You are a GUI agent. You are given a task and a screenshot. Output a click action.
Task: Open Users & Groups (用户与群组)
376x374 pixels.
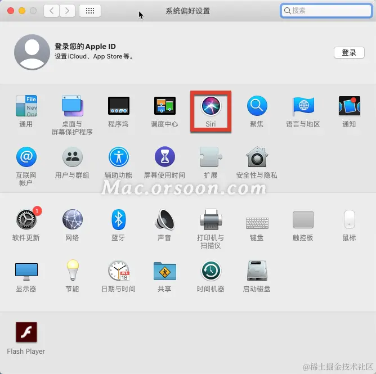(72, 157)
